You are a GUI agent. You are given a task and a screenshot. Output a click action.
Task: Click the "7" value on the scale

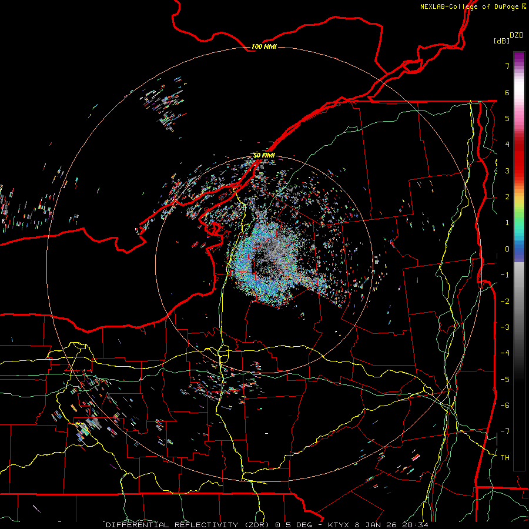point(507,66)
